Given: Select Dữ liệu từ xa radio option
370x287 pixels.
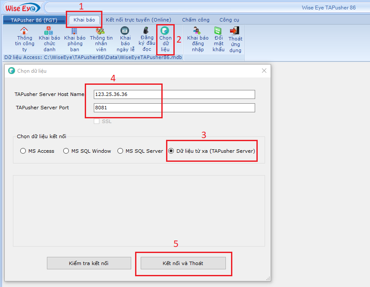Looking at the screenshot, I should click(x=171, y=151).
